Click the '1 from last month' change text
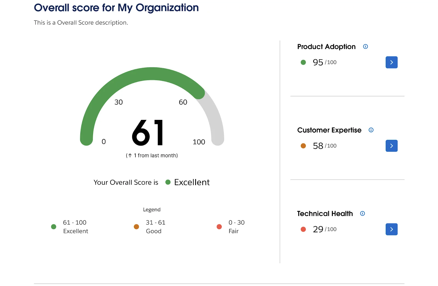The image size is (438, 286). pyautogui.click(x=152, y=155)
